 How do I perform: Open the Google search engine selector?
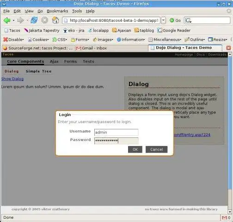pos(188,20)
